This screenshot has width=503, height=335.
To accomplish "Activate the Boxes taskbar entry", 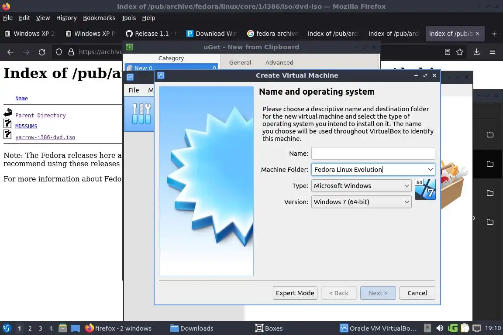I will click(269, 328).
